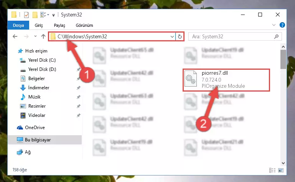Switch to details view layout icon
The image size is (295, 182).
[272, 170]
